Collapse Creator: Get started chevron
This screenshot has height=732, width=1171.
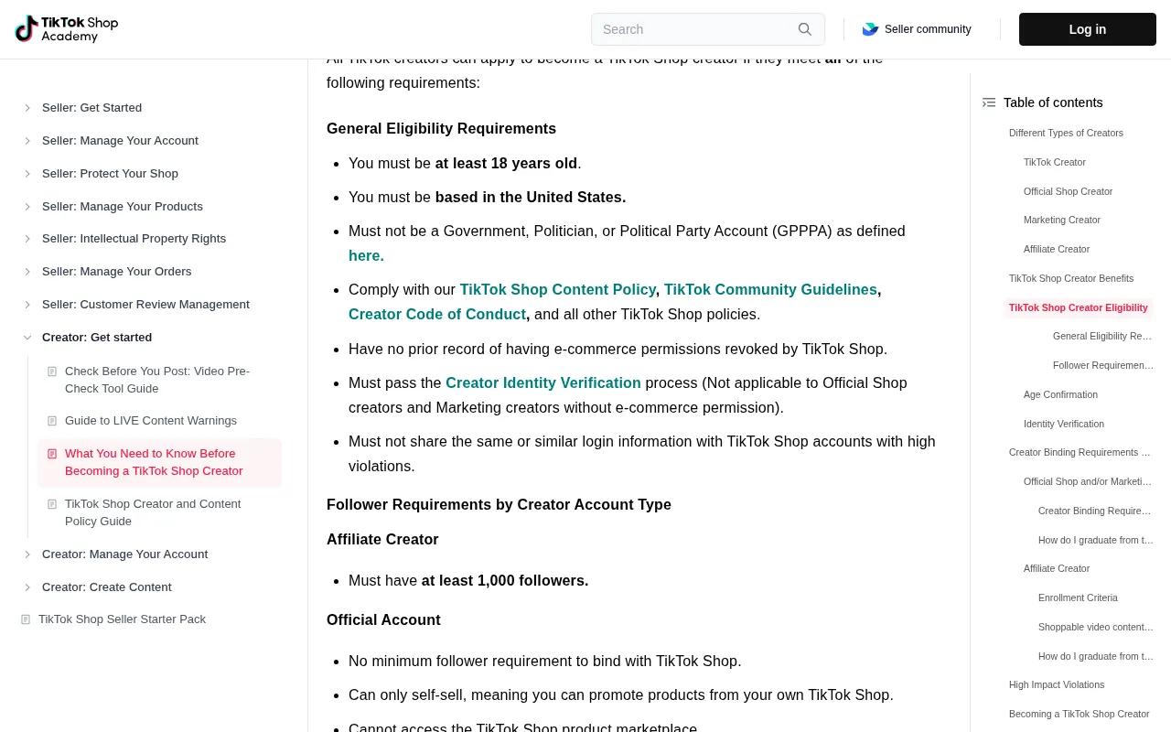(x=27, y=338)
